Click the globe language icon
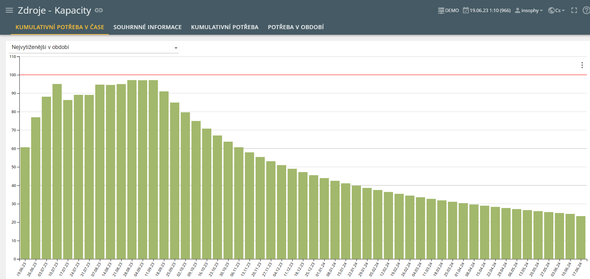Screen dimensions: 590x279 (551, 11)
